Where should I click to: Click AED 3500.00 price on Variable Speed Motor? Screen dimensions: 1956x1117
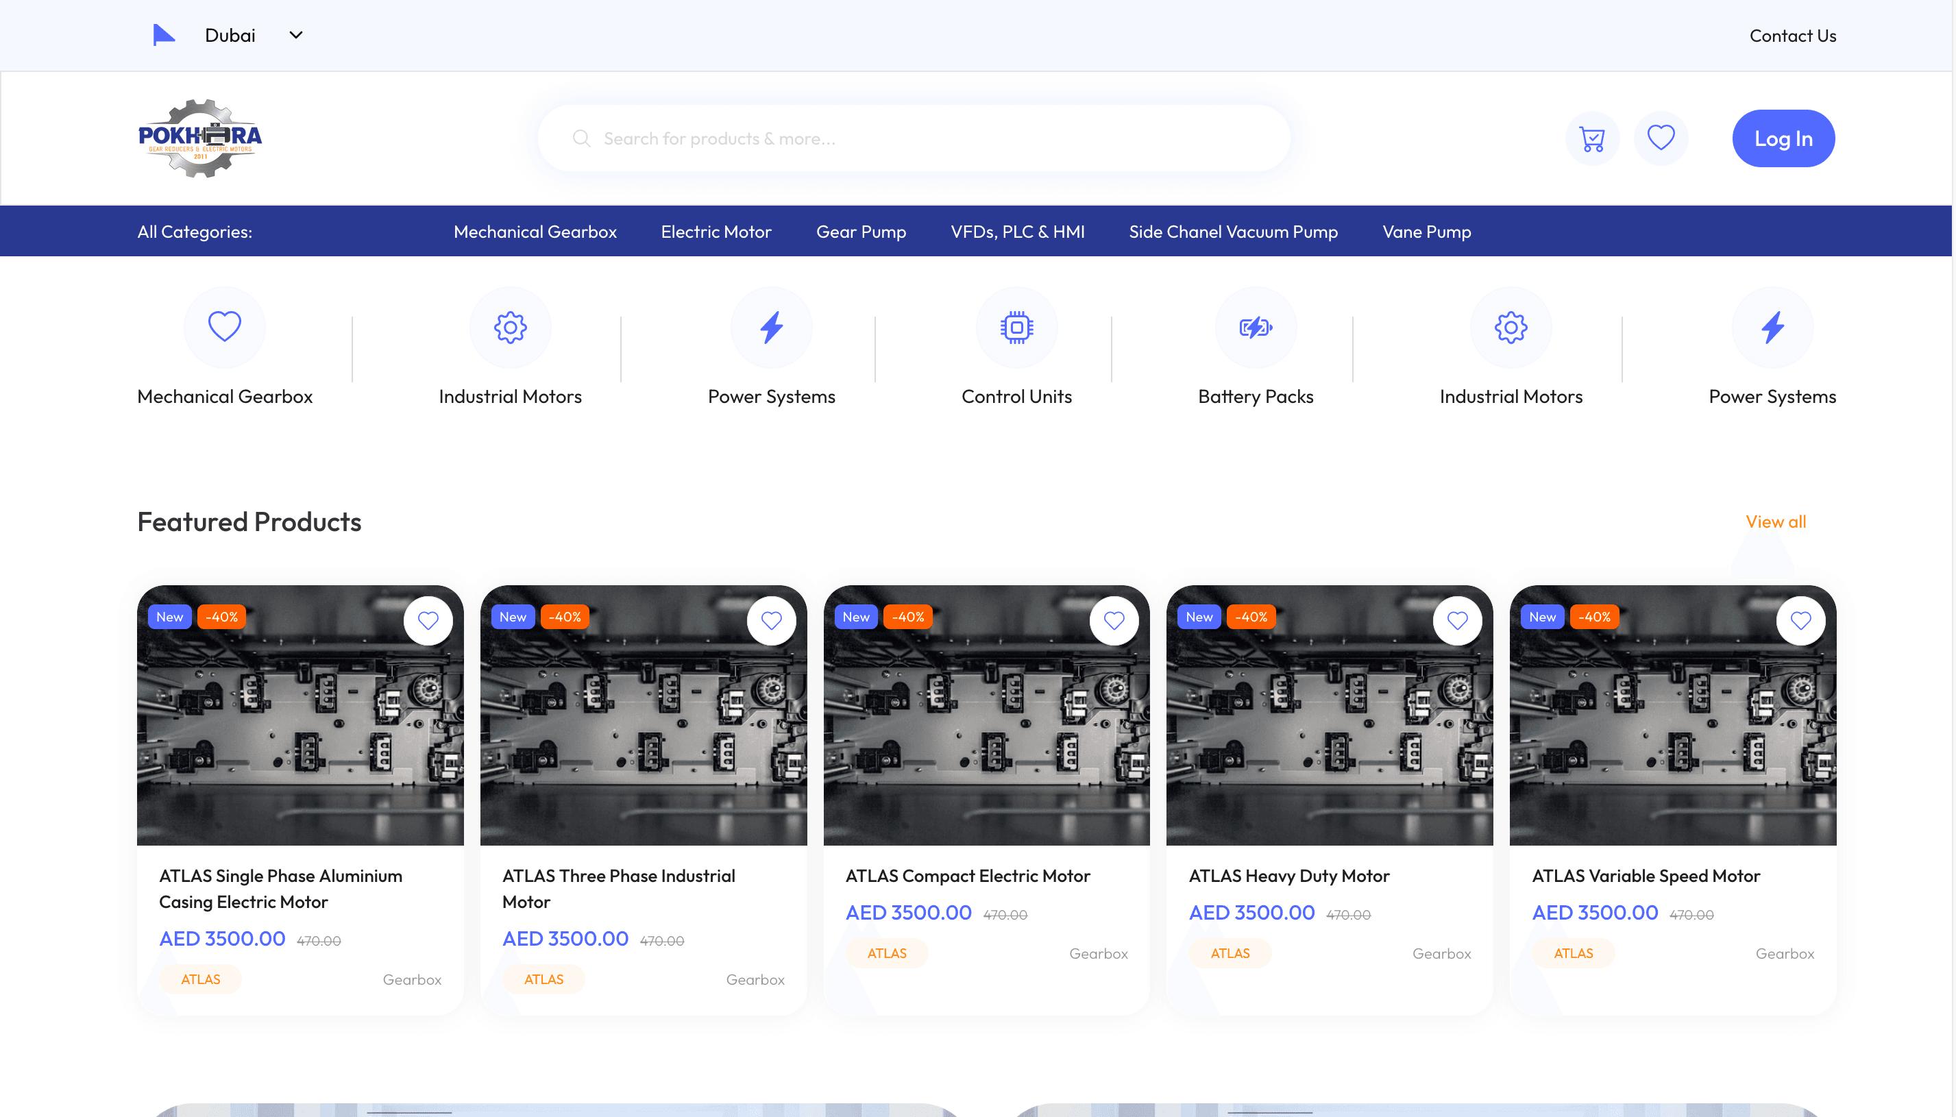coord(1595,913)
